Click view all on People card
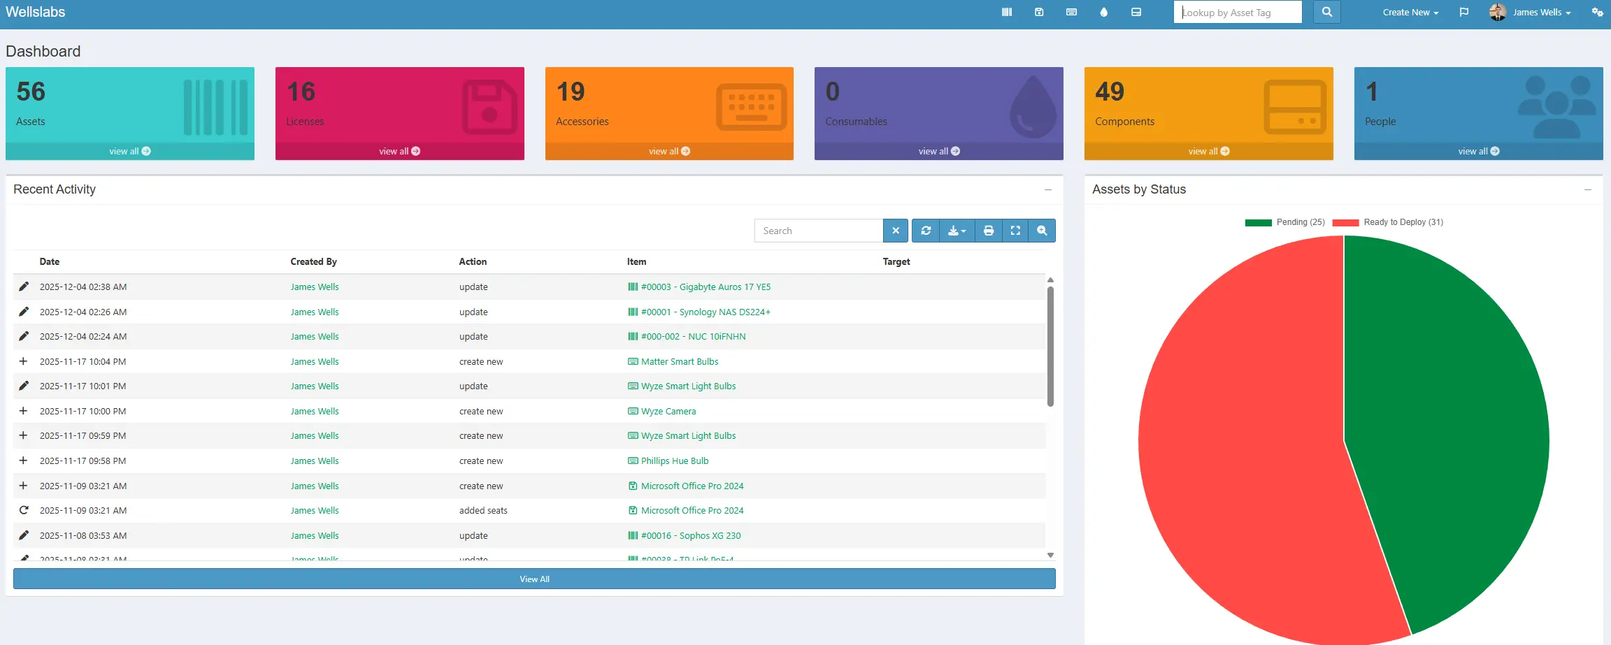This screenshot has height=645, width=1611. pos(1479,151)
